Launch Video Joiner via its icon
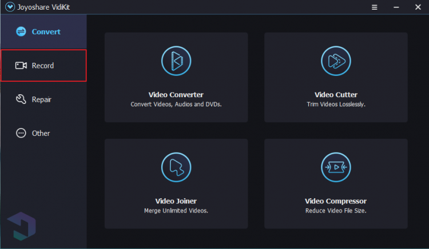Image resolution: width=429 pixels, height=249 pixels. click(176, 167)
